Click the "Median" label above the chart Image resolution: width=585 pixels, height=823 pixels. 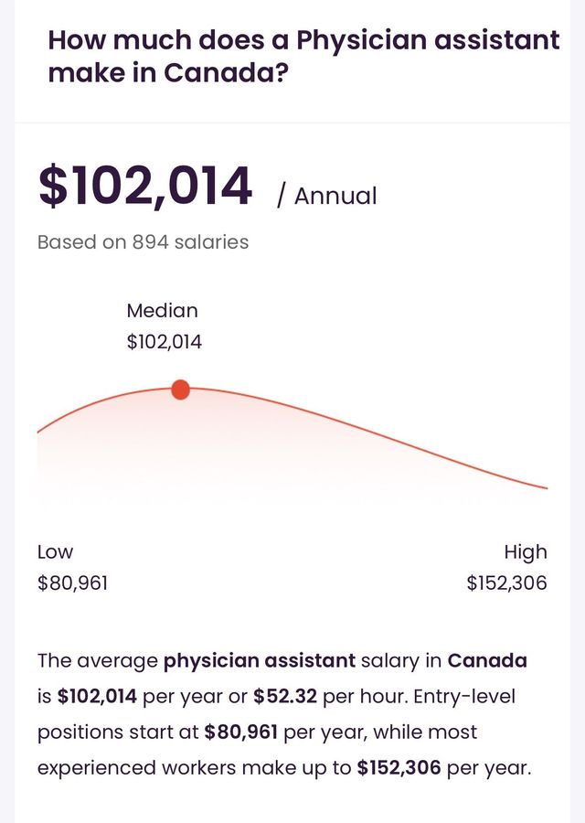click(162, 311)
